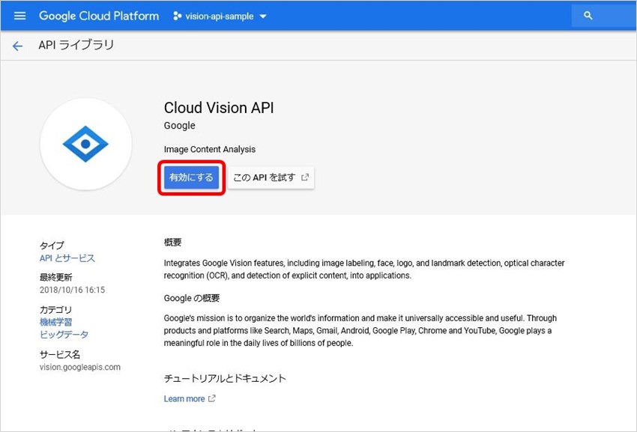Click the vision.googleapis.com service name

tap(80, 367)
